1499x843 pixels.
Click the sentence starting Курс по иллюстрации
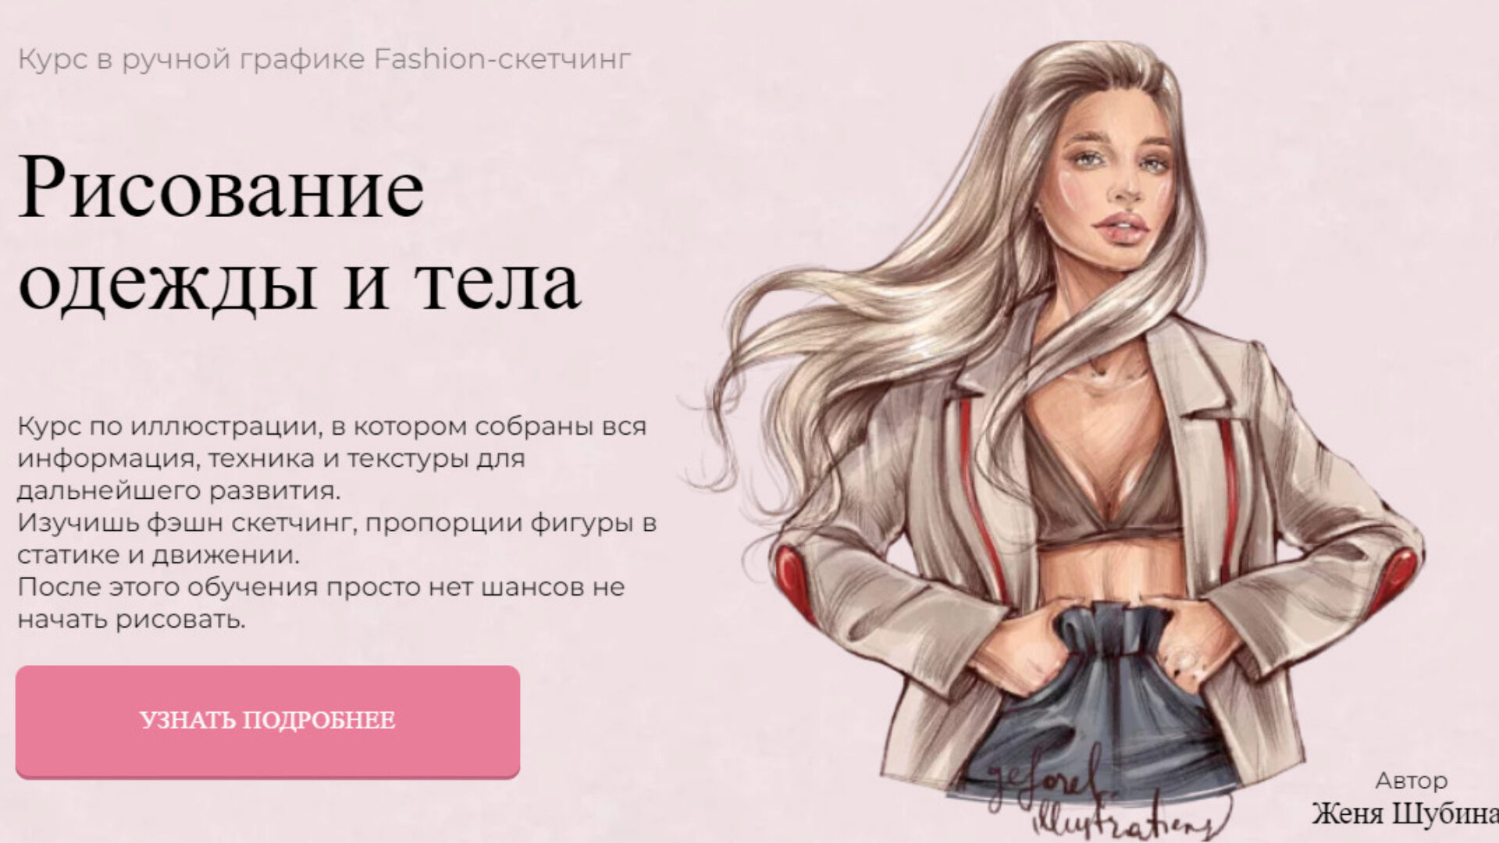(x=332, y=458)
